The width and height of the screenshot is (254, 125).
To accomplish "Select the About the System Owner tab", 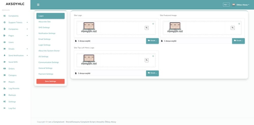I will tap(49, 51).
